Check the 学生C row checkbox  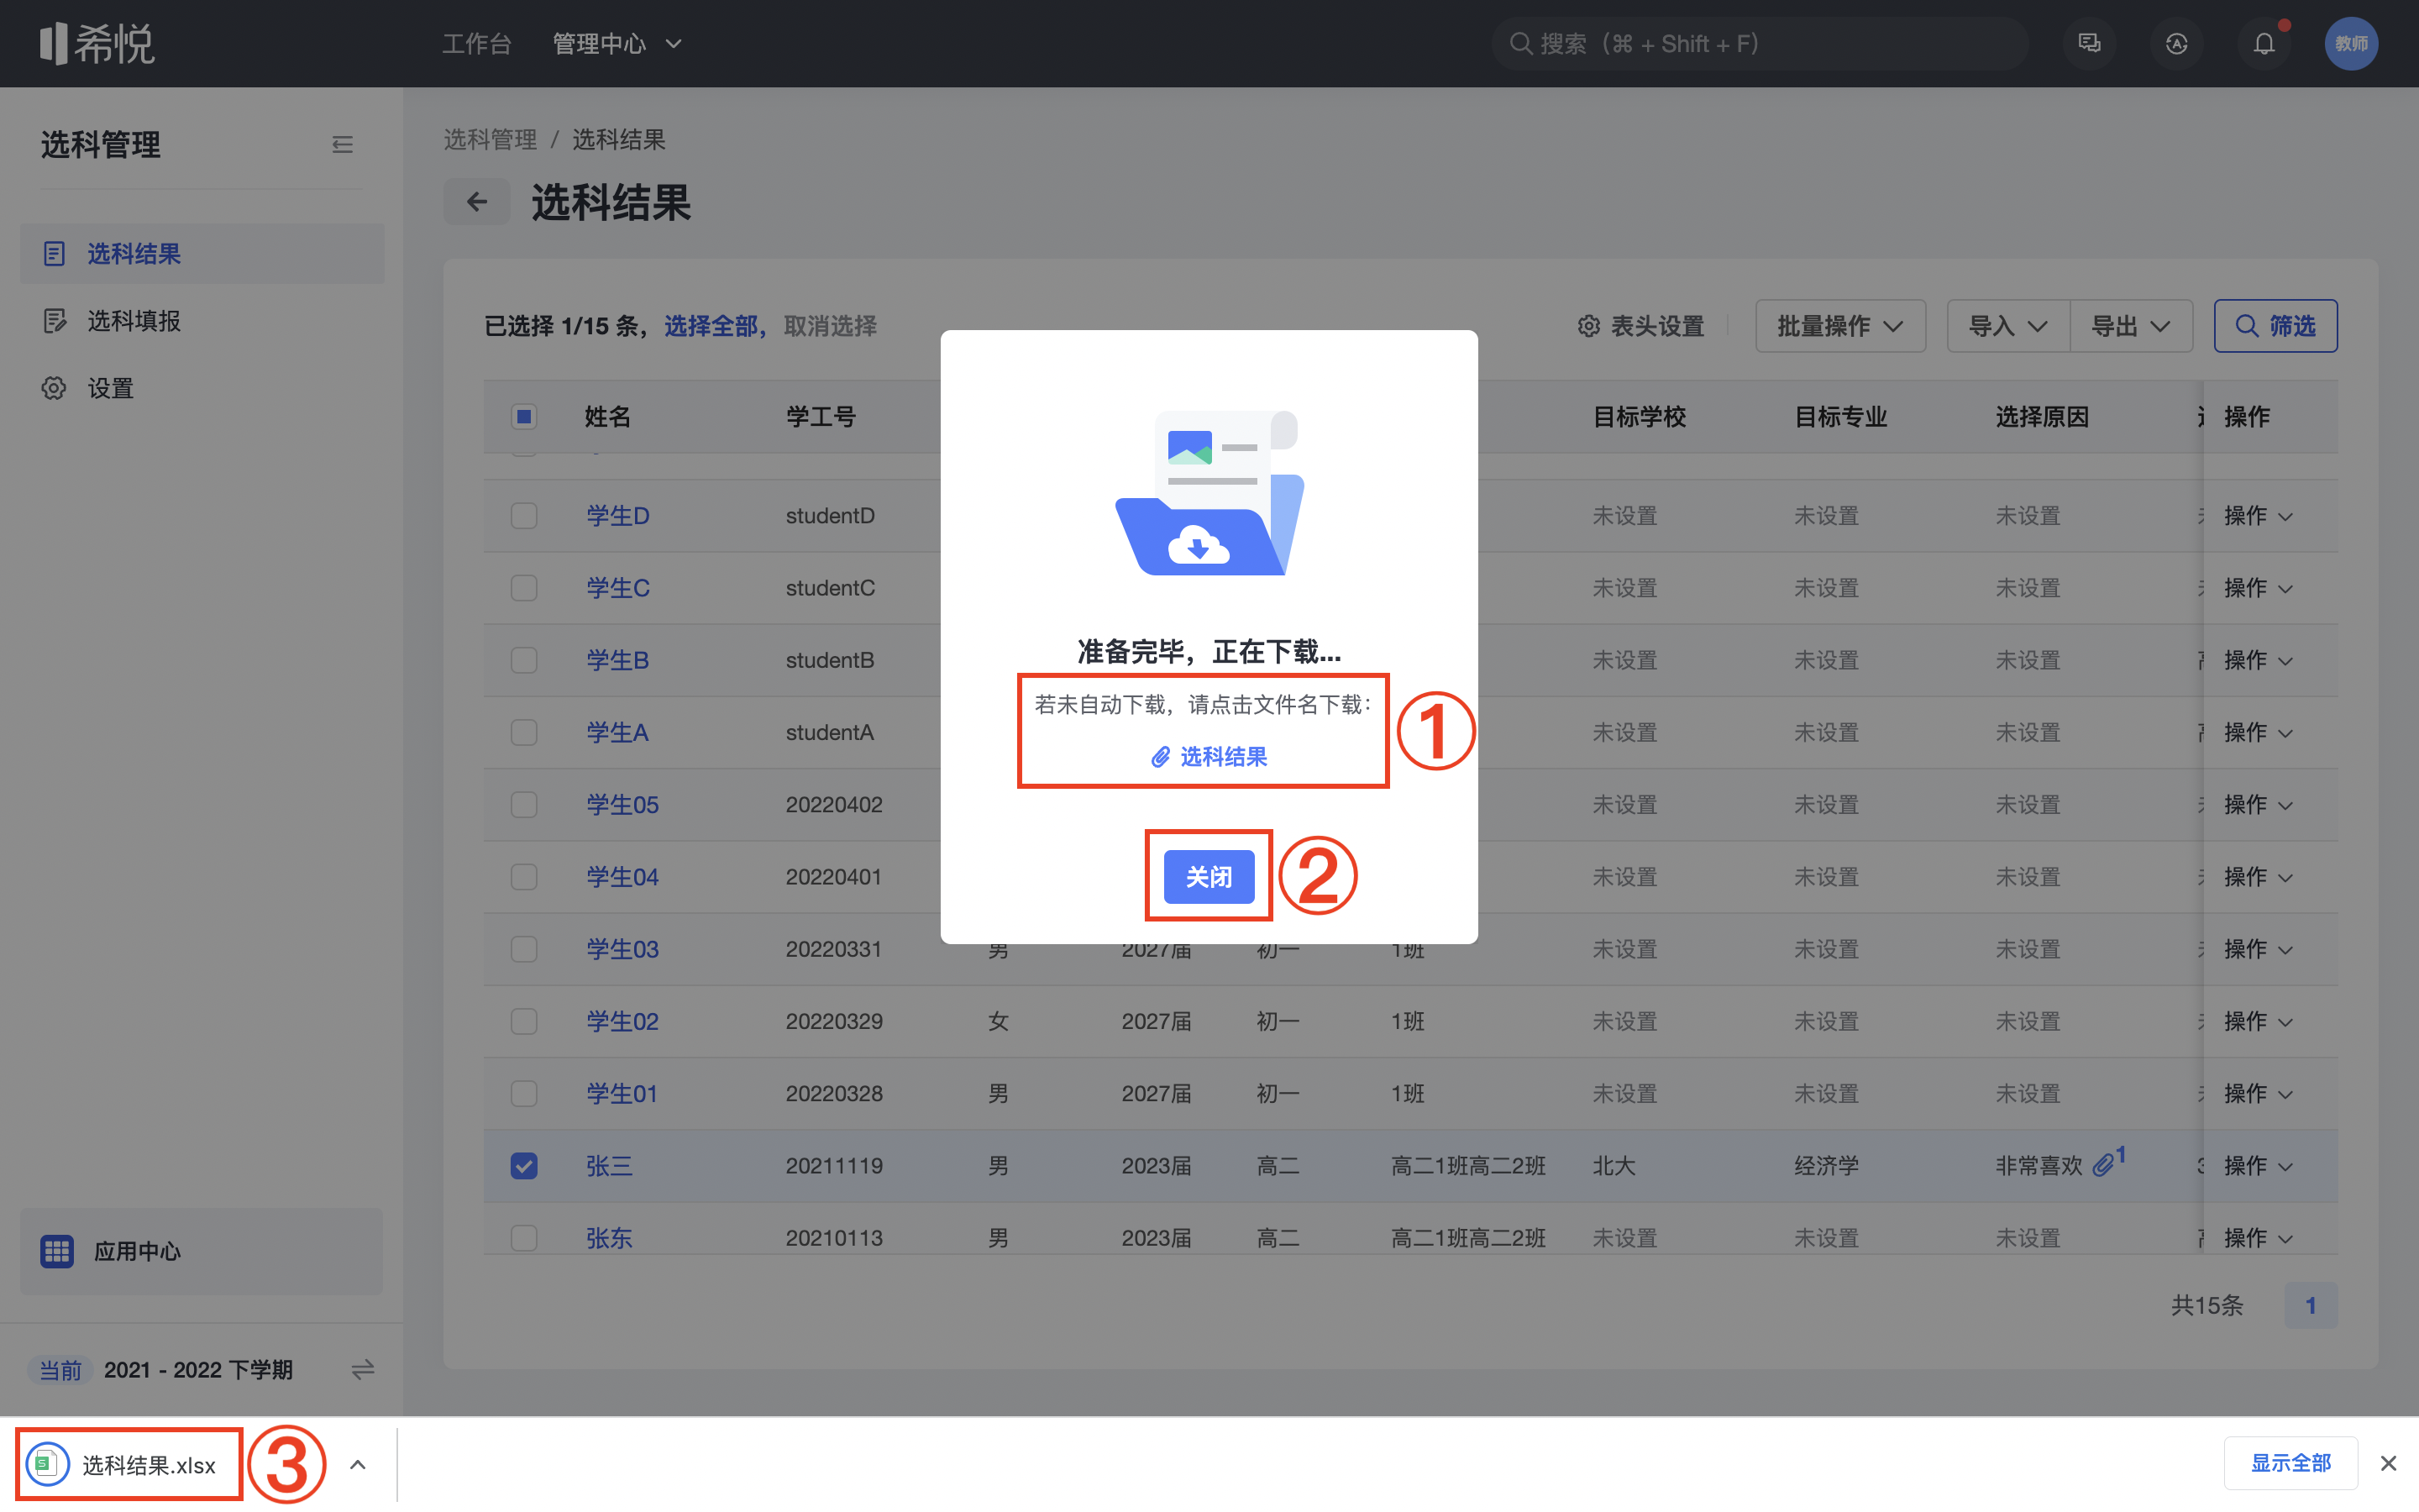(524, 588)
